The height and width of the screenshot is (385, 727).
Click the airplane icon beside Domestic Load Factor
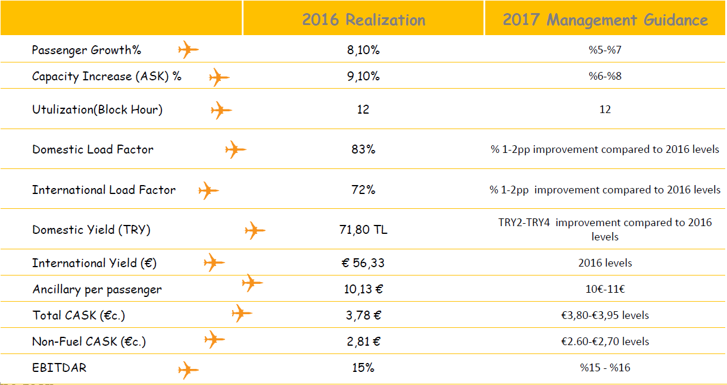click(x=235, y=149)
